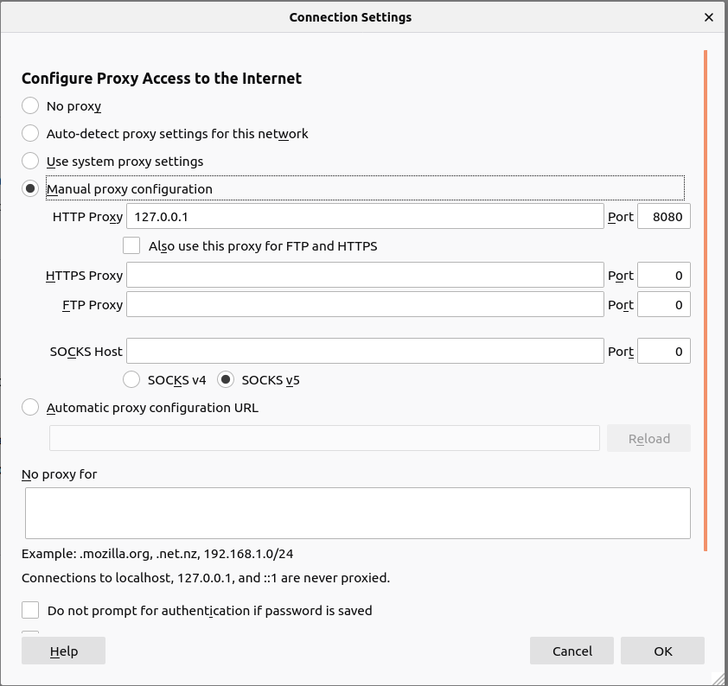Click the HTTP Proxy address field
The image size is (728, 686).
[364, 217]
